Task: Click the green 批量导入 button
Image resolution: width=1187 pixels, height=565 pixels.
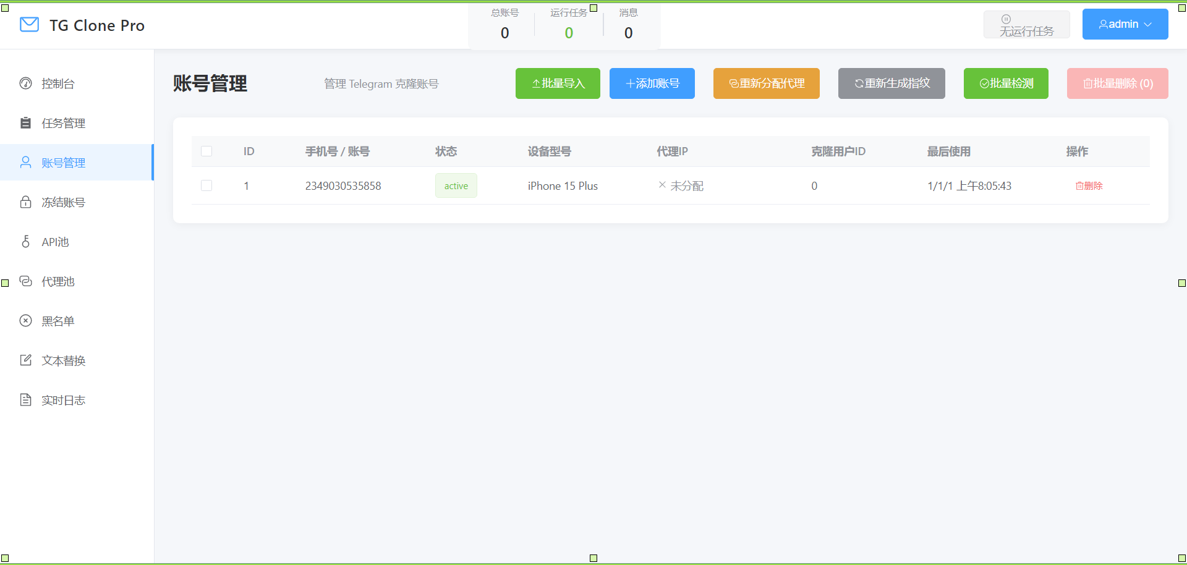Action: [x=558, y=83]
